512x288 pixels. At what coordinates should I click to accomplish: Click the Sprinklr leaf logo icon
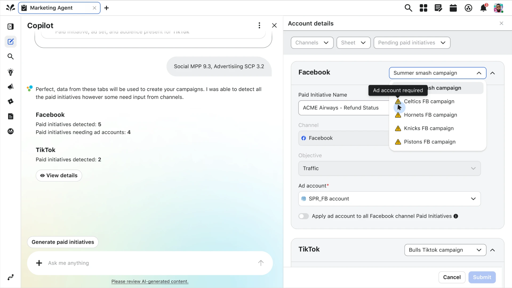10,8
